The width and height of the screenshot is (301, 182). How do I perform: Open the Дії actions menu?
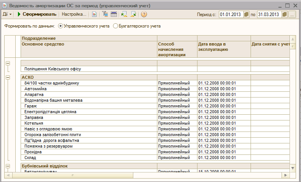click(x=7, y=14)
